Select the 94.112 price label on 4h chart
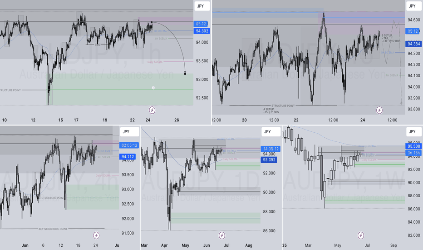 (128, 156)
